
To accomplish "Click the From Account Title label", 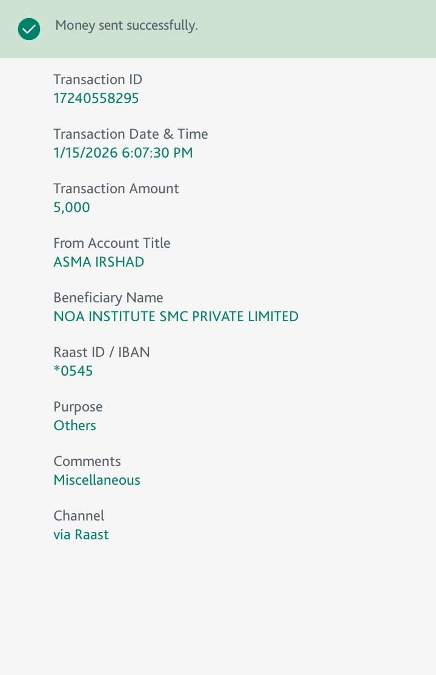I will click(x=111, y=243).
